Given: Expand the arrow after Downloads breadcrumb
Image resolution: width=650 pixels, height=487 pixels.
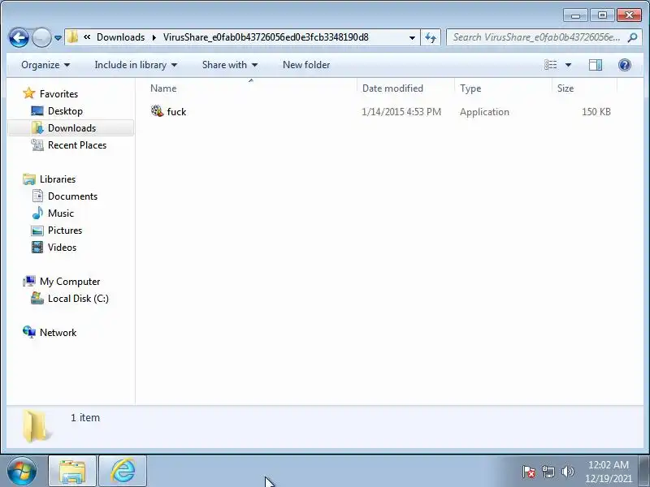Looking at the screenshot, I should pyautogui.click(x=154, y=37).
